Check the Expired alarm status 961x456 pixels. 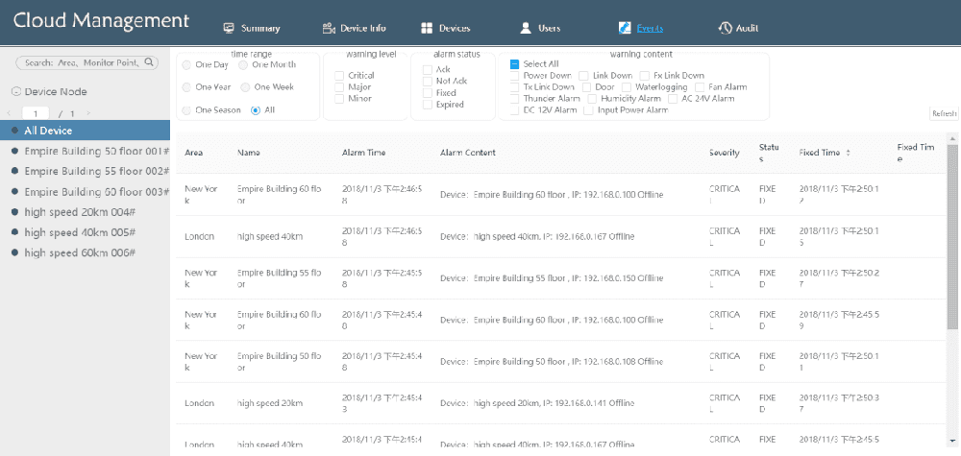pyautogui.click(x=428, y=105)
